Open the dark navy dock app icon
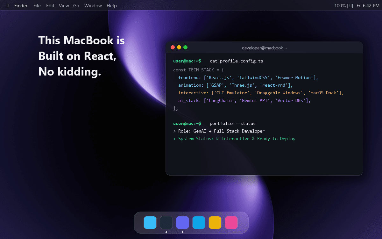The width and height of the screenshot is (382, 239). point(166,222)
